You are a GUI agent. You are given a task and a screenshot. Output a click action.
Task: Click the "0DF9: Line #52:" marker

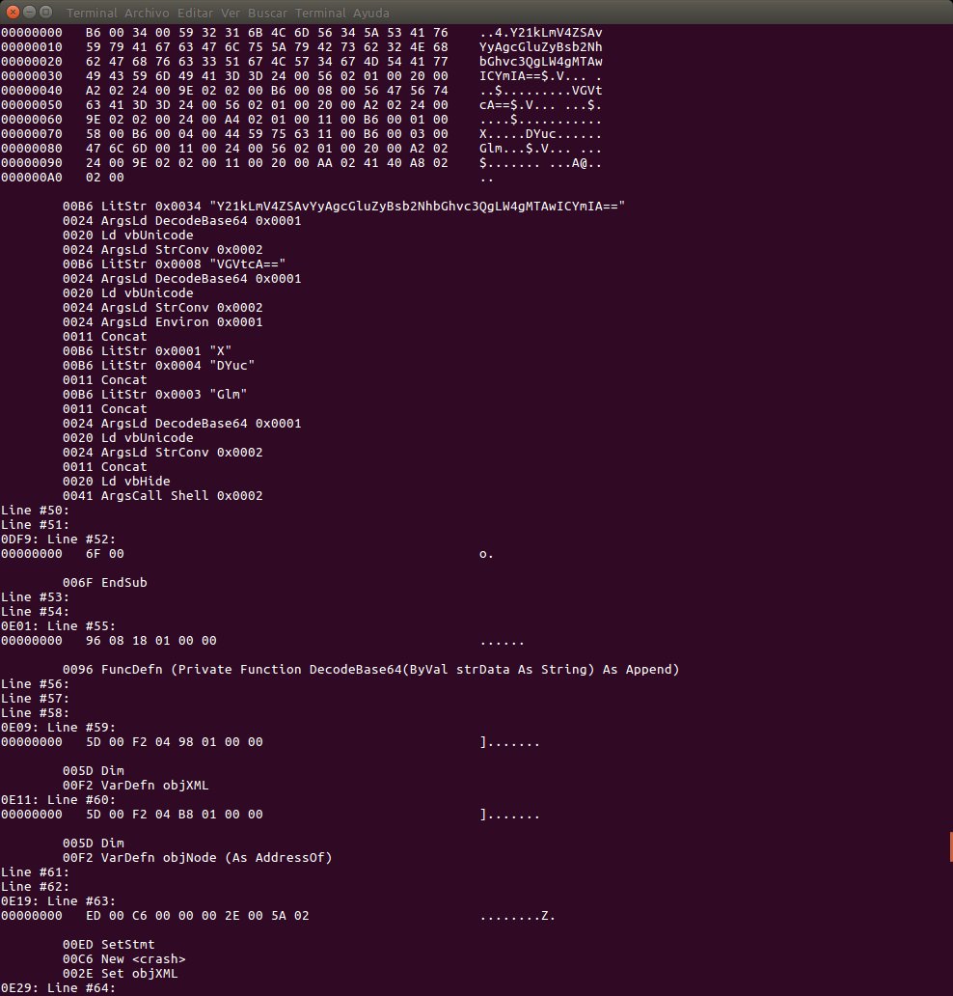coord(59,539)
